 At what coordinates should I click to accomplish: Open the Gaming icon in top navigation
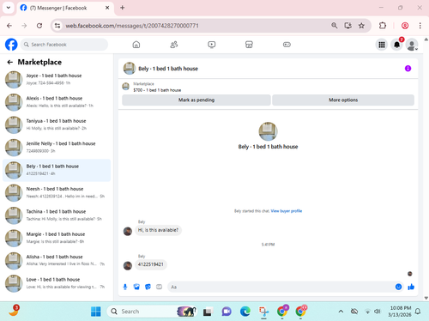pos(287,45)
